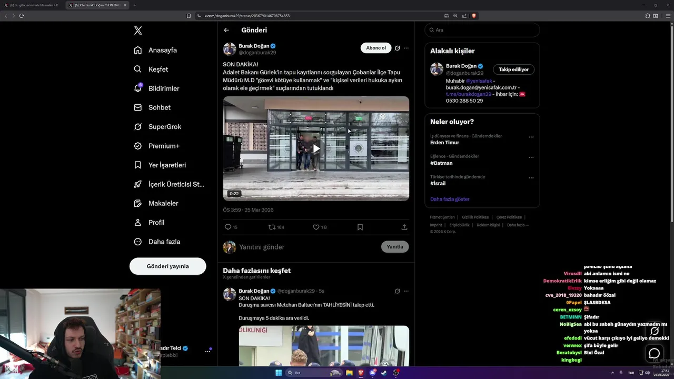Open Bildirimler notifications
Screen dimensions: 674x379
tap(156, 88)
